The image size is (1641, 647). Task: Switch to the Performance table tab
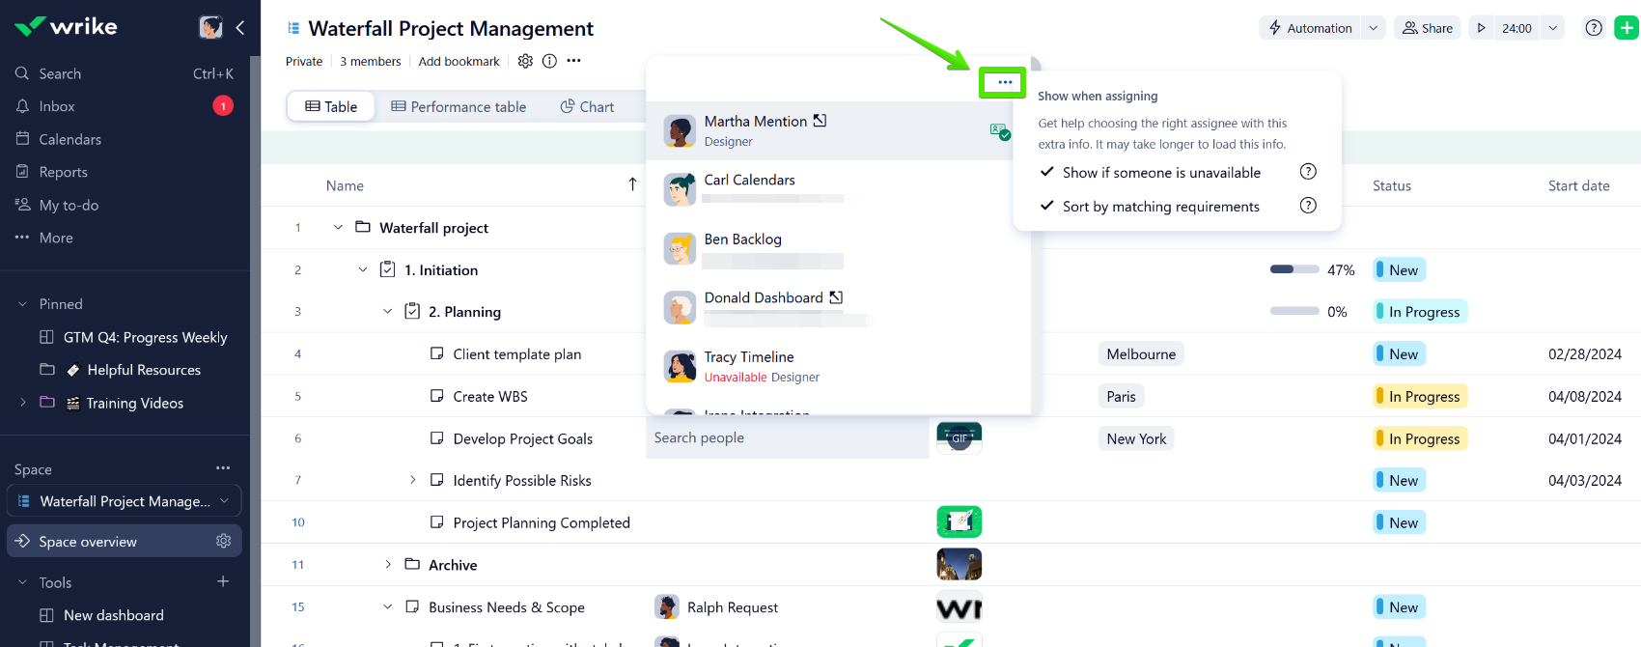(459, 106)
